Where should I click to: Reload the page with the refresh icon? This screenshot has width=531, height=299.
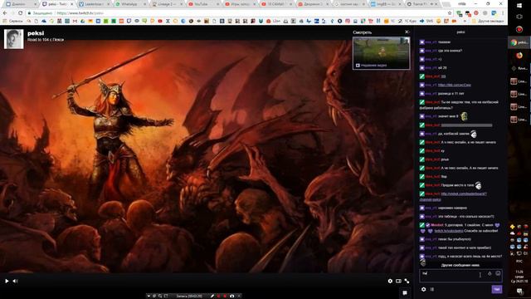tap(20, 13)
